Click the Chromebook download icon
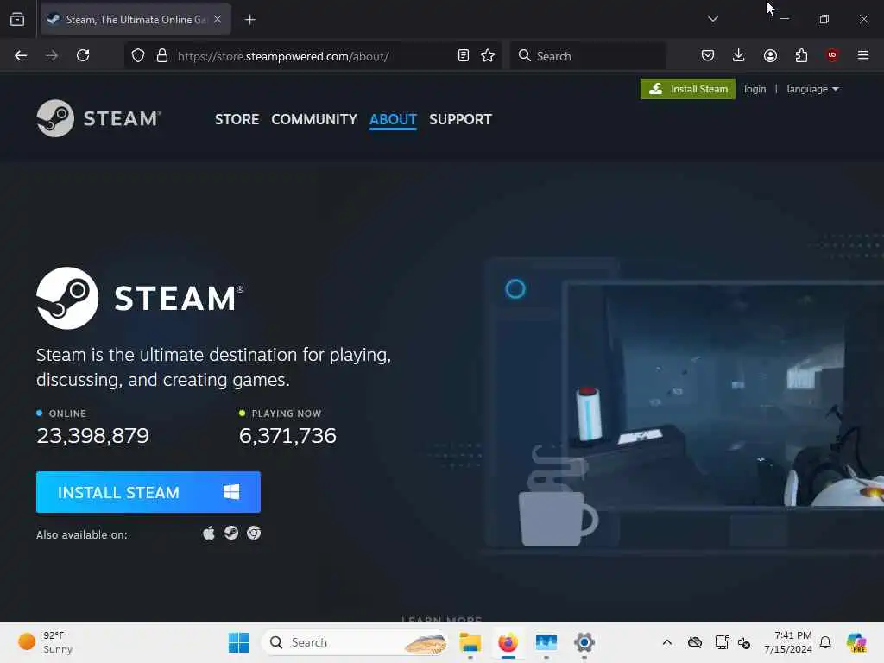The width and height of the screenshot is (884, 663). coord(254,533)
